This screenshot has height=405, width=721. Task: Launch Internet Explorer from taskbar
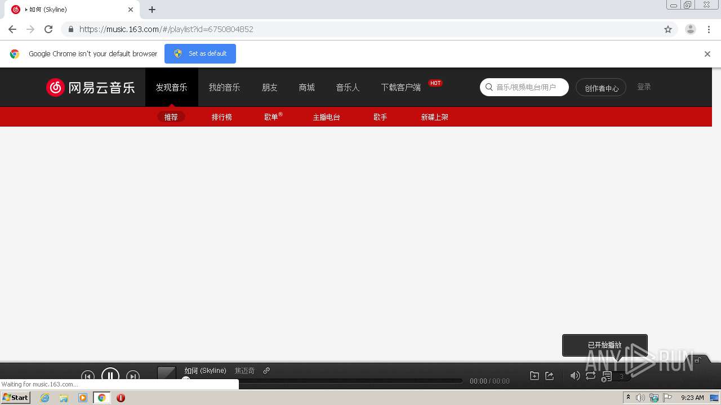45,398
